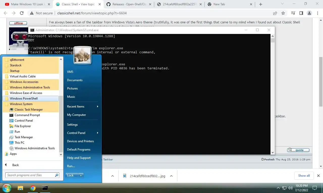Reload the page in Chrome
The image size is (323, 193).
(22, 13)
